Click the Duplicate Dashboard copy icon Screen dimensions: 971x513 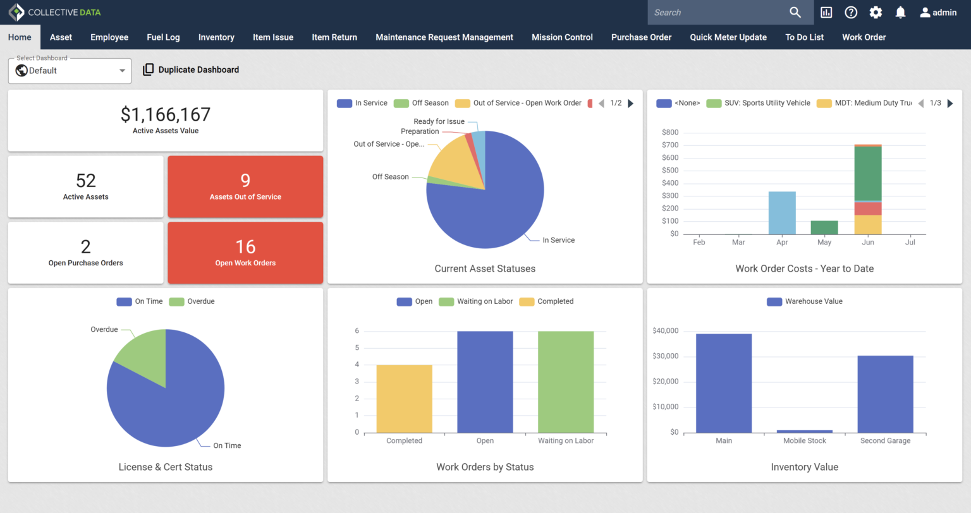pyautogui.click(x=148, y=69)
